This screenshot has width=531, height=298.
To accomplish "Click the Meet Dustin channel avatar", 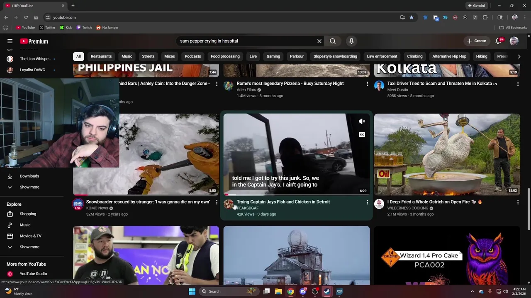I will (x=379, y=86).
